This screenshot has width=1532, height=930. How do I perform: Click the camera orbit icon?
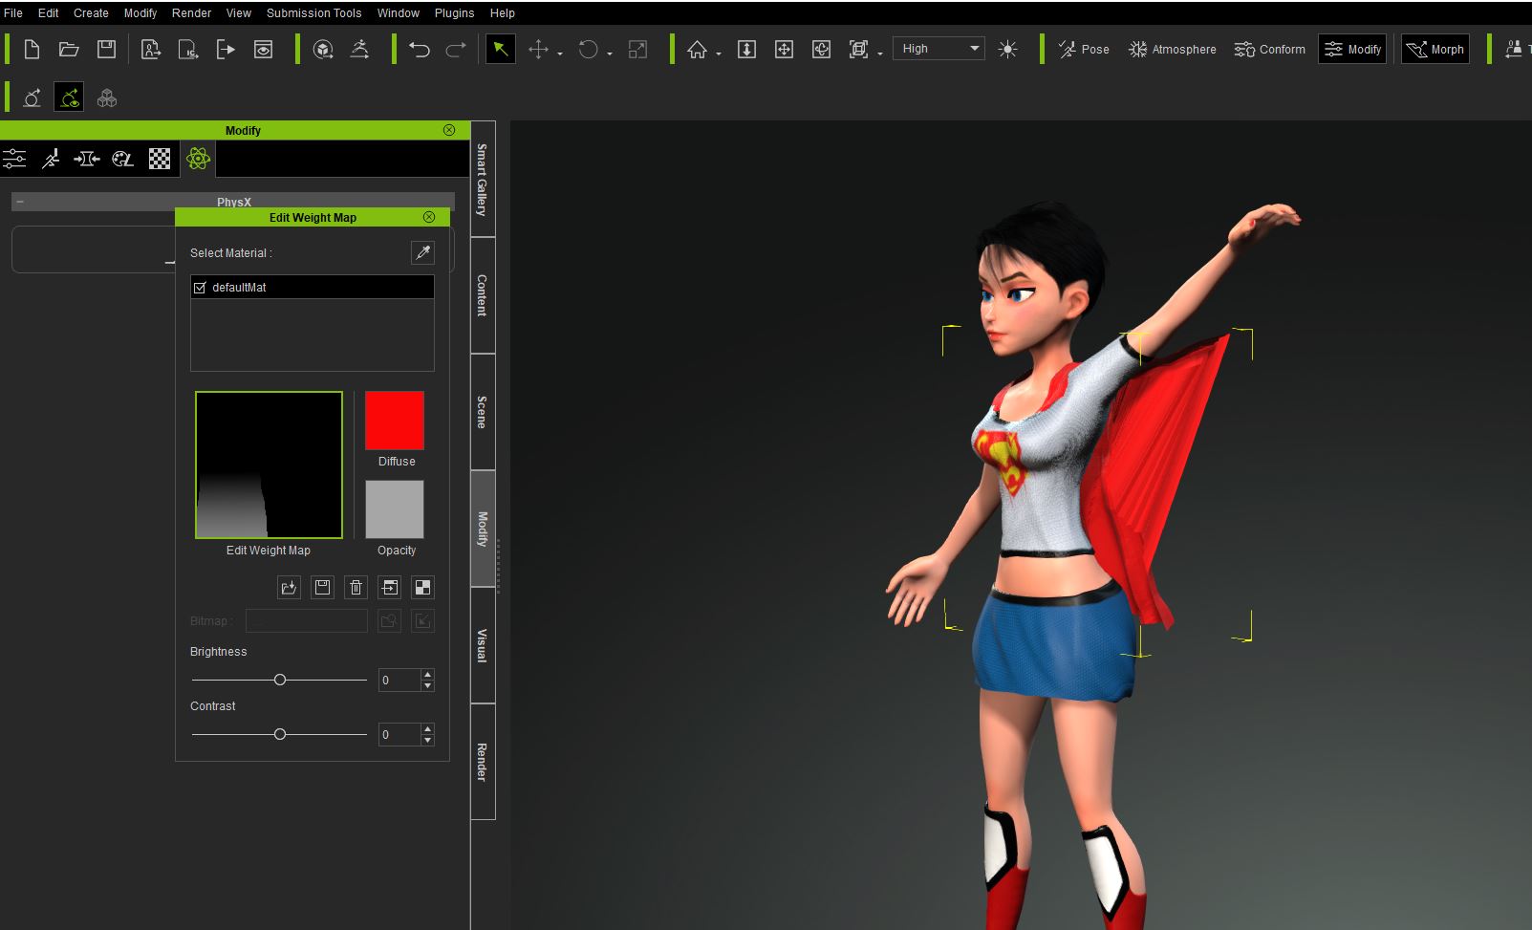coord(821,50)
